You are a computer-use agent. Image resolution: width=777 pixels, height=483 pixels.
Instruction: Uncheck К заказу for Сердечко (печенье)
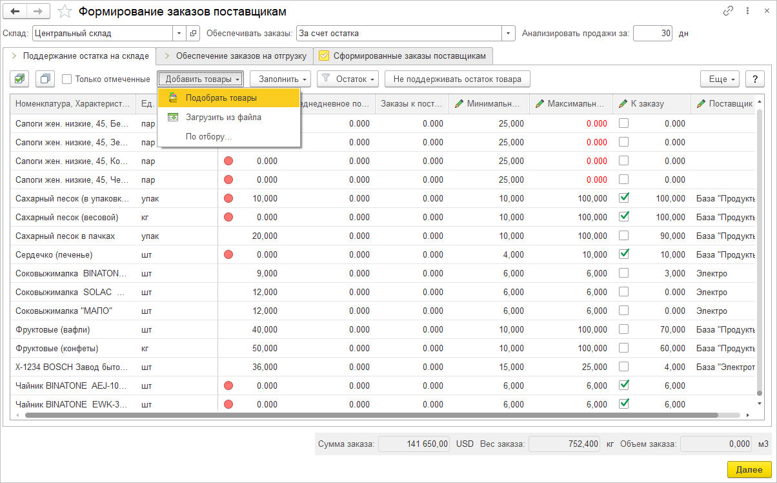point(624,254)
